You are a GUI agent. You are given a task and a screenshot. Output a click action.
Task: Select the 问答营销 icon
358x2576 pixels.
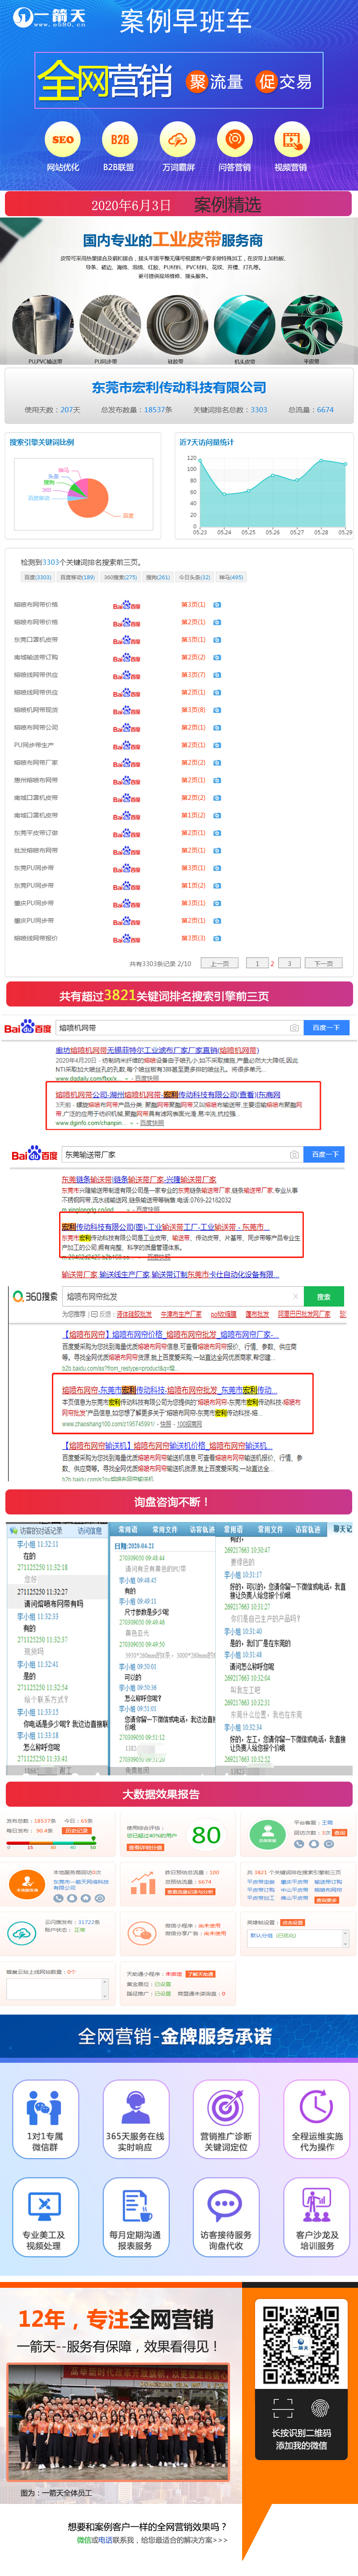pyautogui.click(x=235, y=140)
